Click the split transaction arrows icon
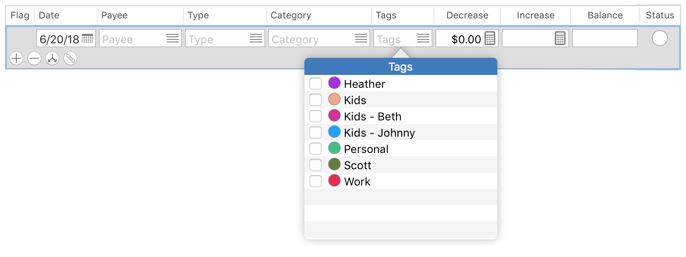 51,58
